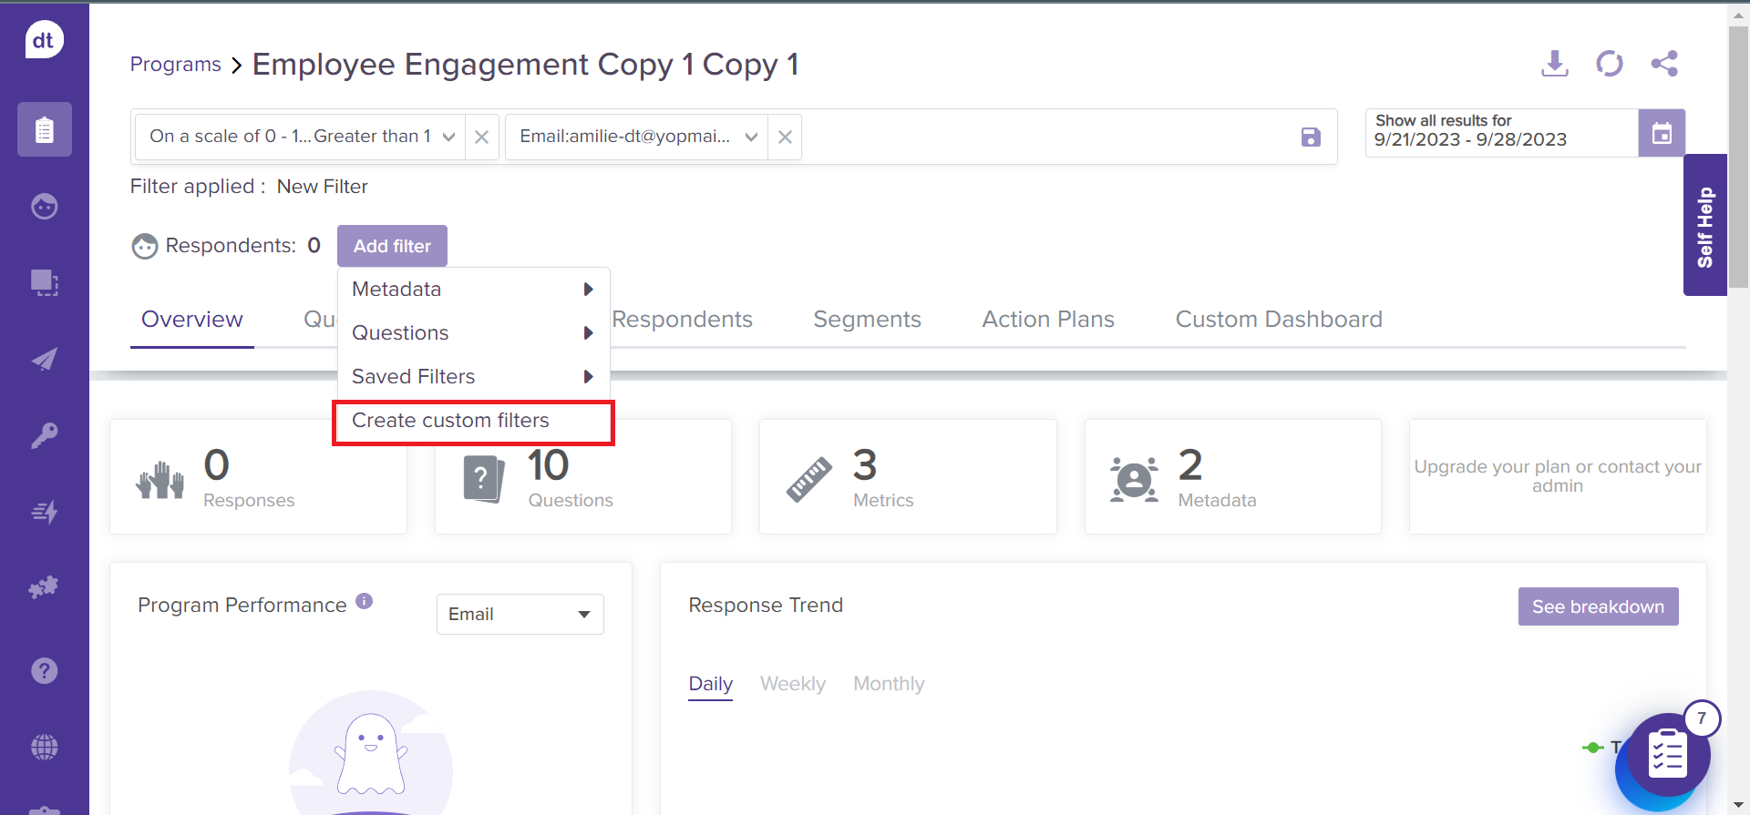This screenshot has width=1750, height=815.
Task: Switch trend view to Weekly
Action: (792, 684)
